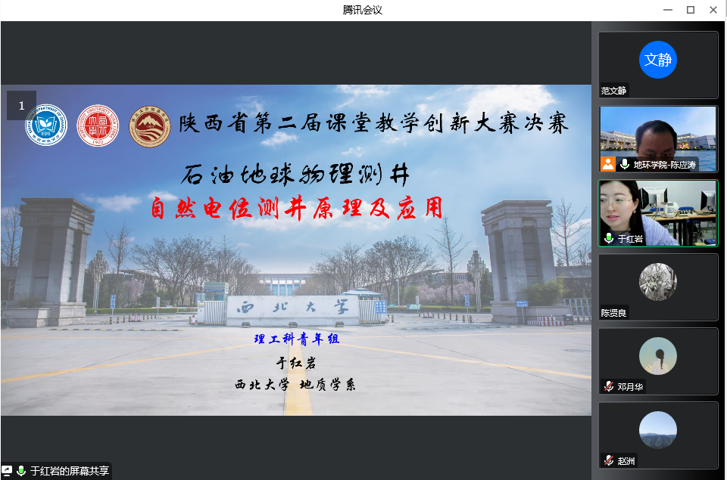Minimize the 腾讯会议 window
727x480 pixels.
[667, 10]
